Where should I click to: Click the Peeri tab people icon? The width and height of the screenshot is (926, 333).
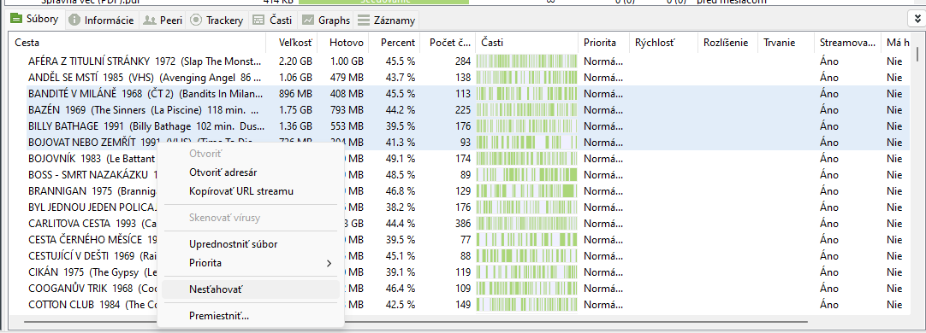[150, 20]
